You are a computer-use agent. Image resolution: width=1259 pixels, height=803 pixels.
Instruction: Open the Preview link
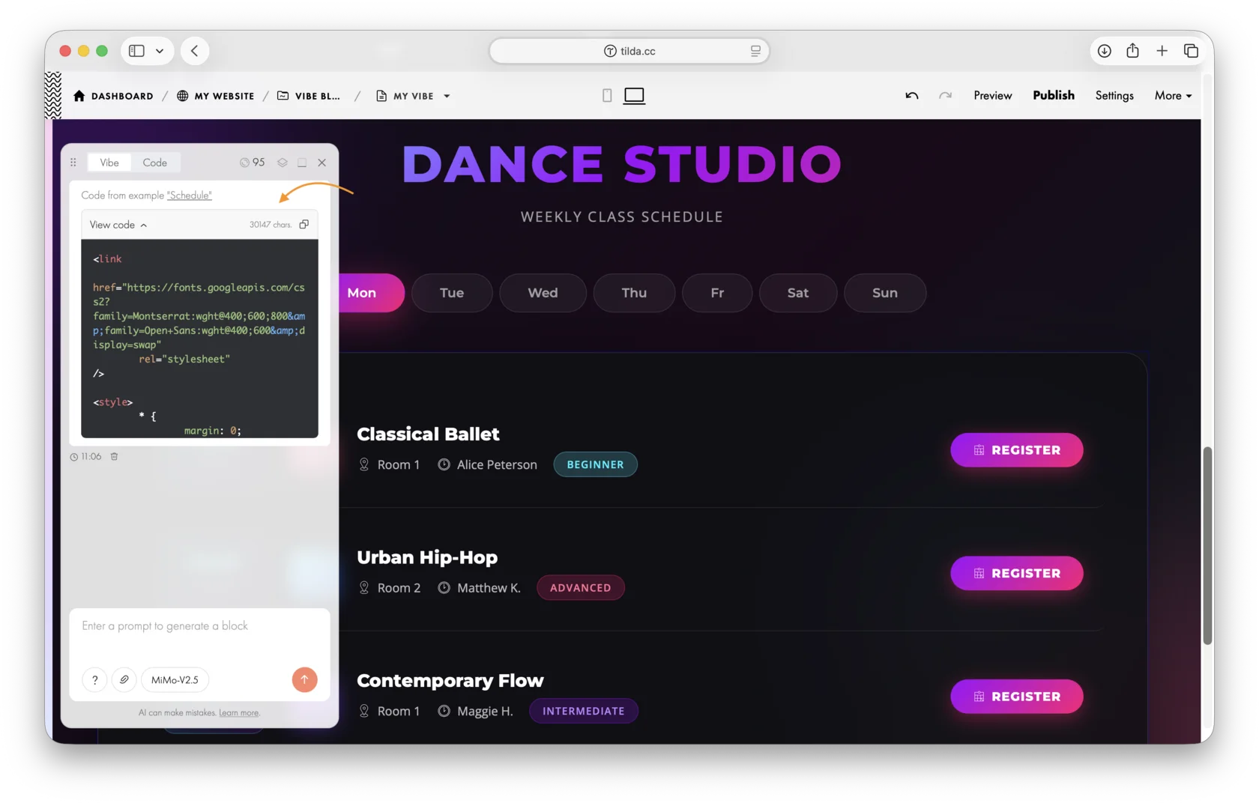tap(993, 95)
